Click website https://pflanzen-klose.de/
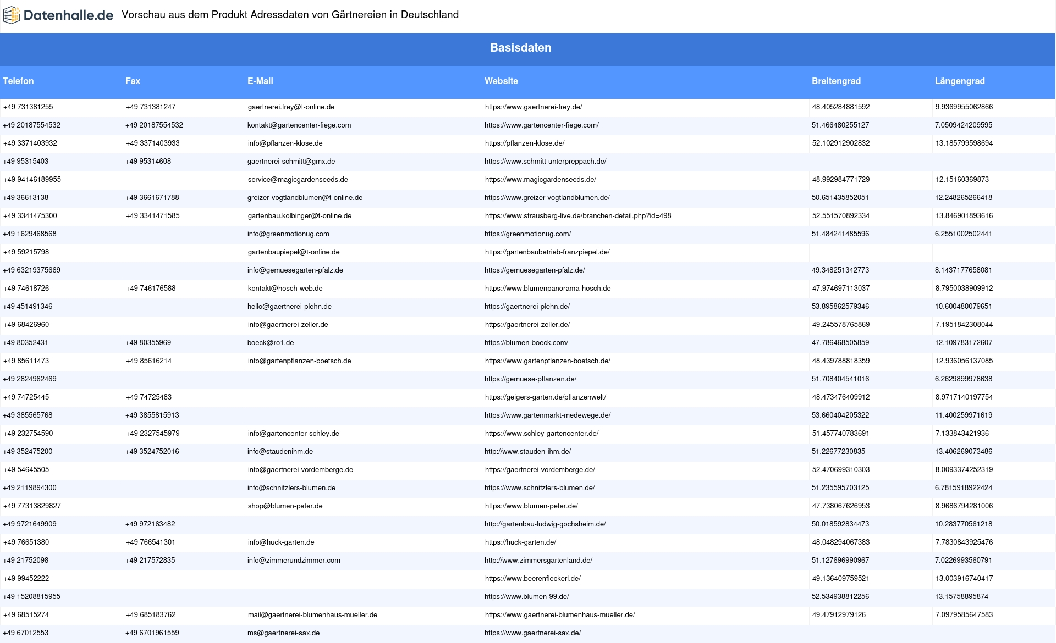The width and height of the screenshot is (1056, 643). 525,143
